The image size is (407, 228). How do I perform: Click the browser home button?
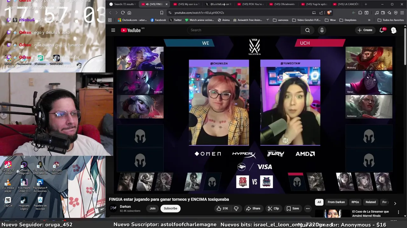(x=129, y=13)
